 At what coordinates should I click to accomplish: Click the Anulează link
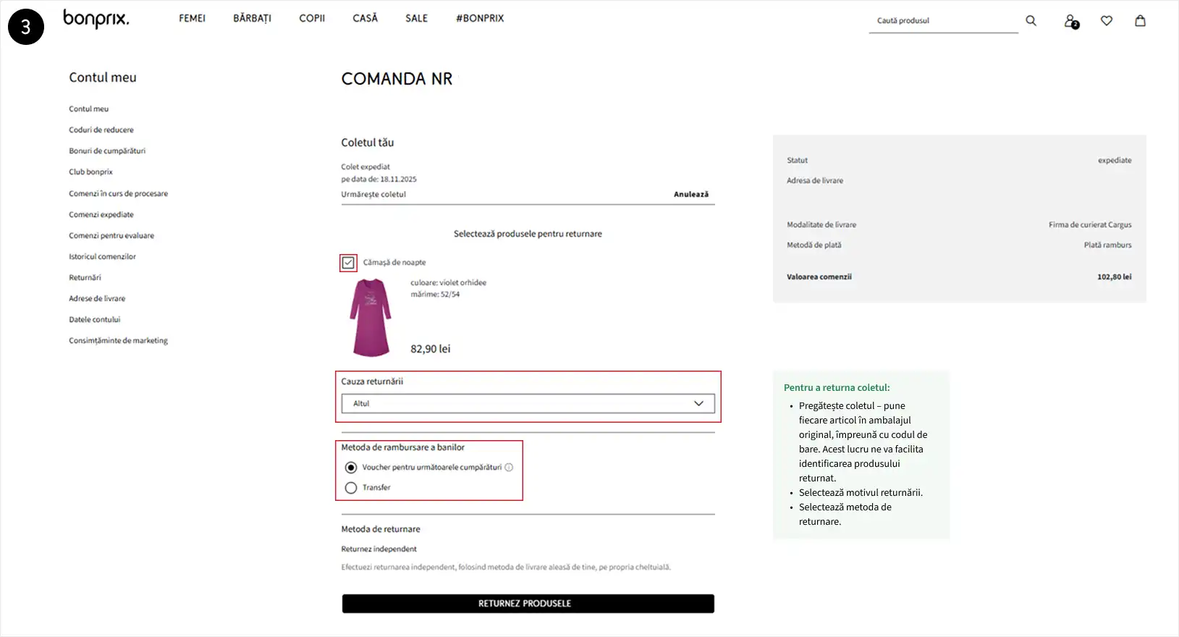tap(690, 195)
